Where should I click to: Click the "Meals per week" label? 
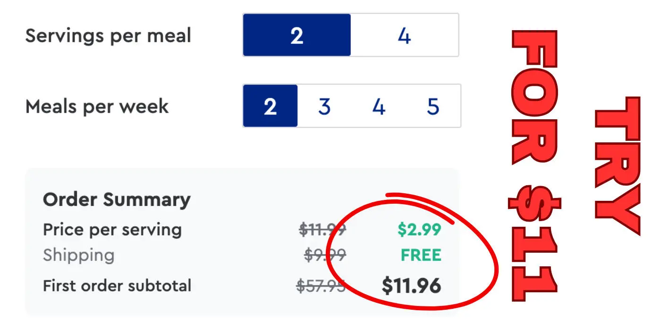coord(97,107)
